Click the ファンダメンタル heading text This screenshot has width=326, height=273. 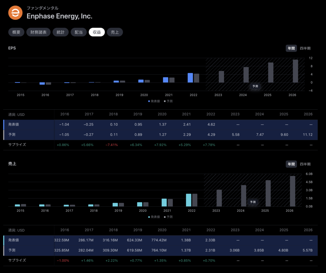point(42,8)
